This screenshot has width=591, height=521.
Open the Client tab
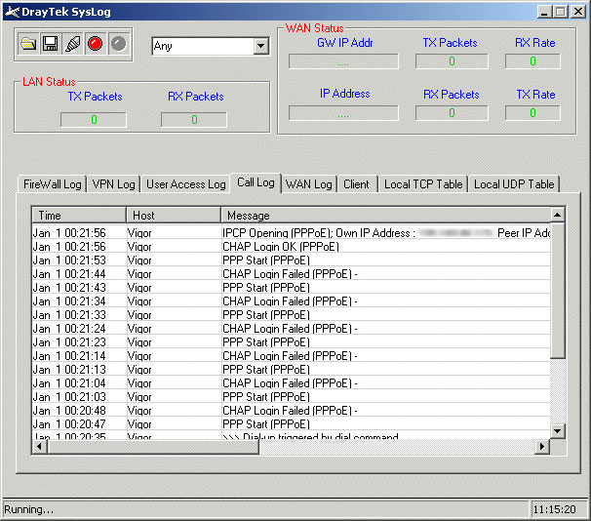pyautogui.click(x=356, y=184)
